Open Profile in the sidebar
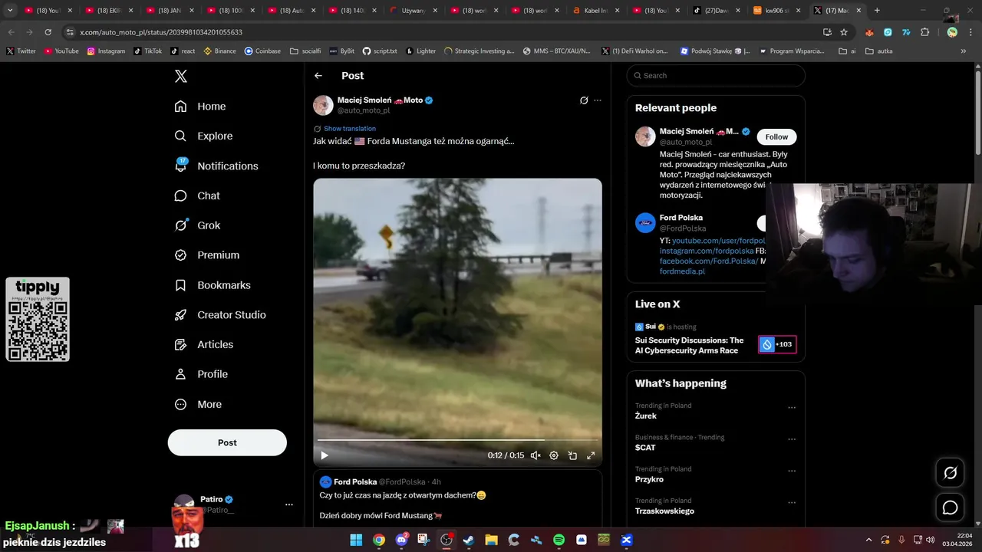This screenshot has height=552, width=982. pos(201,374)
